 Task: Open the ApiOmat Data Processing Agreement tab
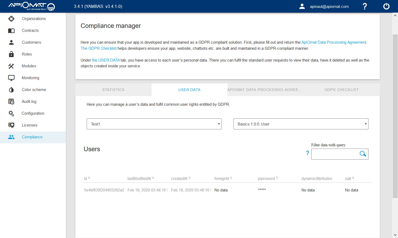(x=265, y=90)
